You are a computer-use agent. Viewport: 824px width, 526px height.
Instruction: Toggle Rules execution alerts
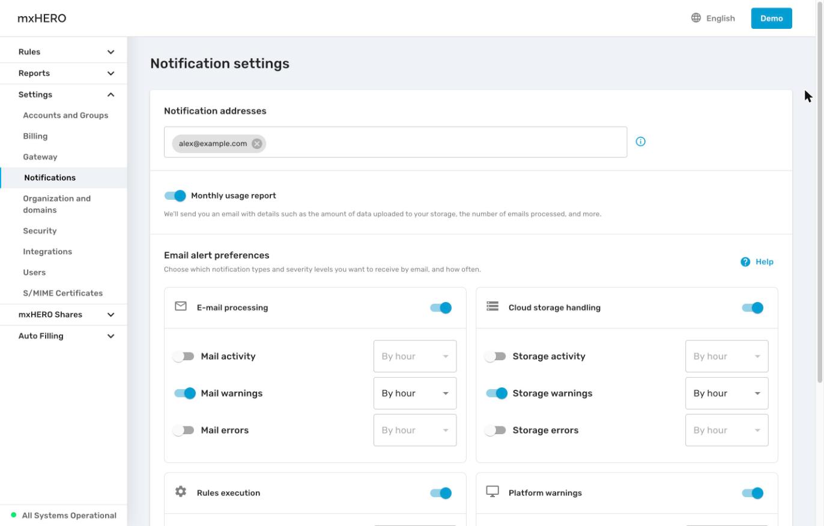441,493
